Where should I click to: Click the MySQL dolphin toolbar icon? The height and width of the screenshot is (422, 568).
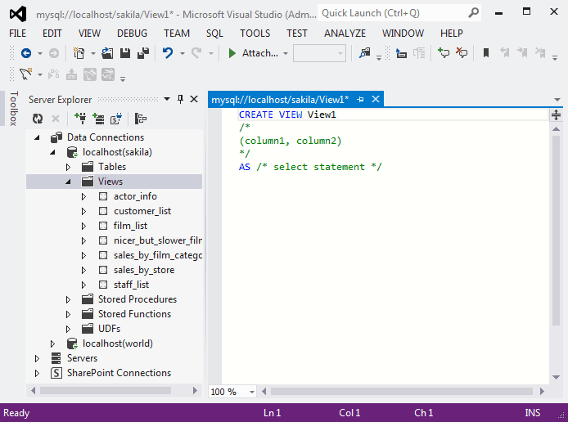pos(25,74)
